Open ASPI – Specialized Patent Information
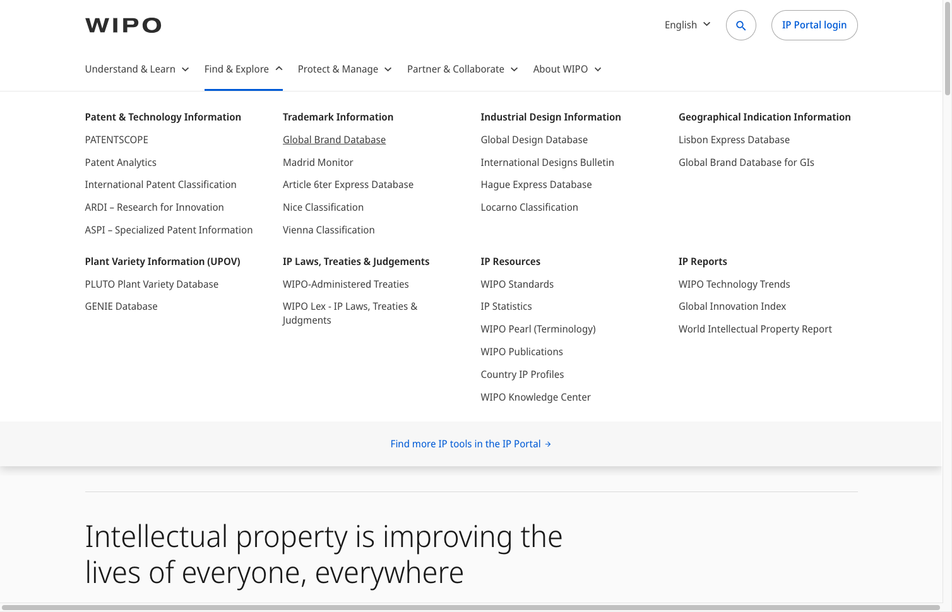 (169, 230)
